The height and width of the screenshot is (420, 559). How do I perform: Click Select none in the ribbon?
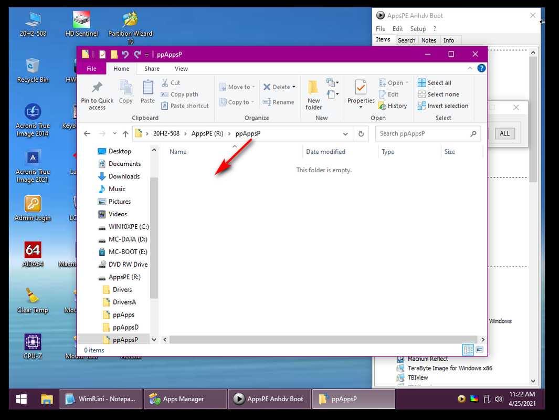438,94
